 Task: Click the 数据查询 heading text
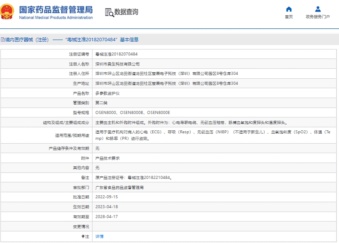(x=126, y=12)
